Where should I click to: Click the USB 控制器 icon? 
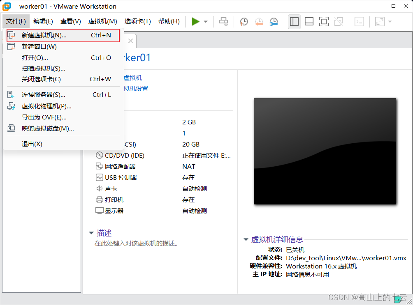click(x=99, y=177)
